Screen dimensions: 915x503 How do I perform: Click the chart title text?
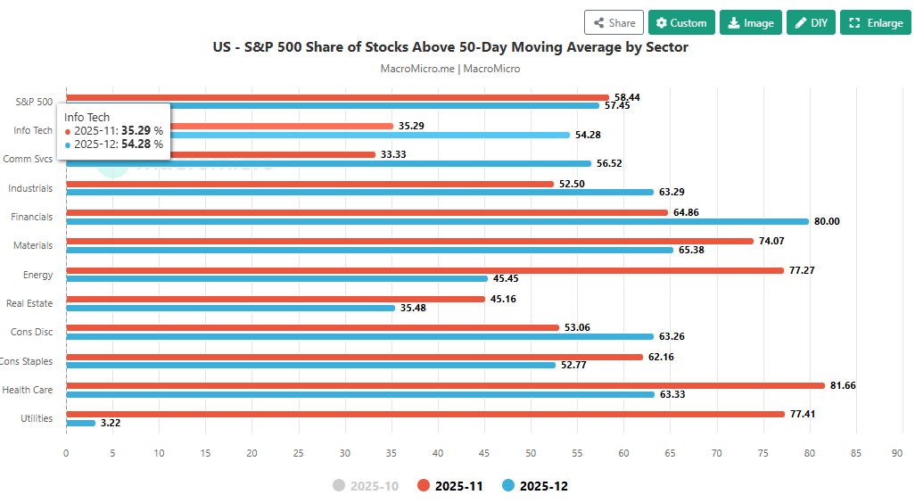point(450,47)
